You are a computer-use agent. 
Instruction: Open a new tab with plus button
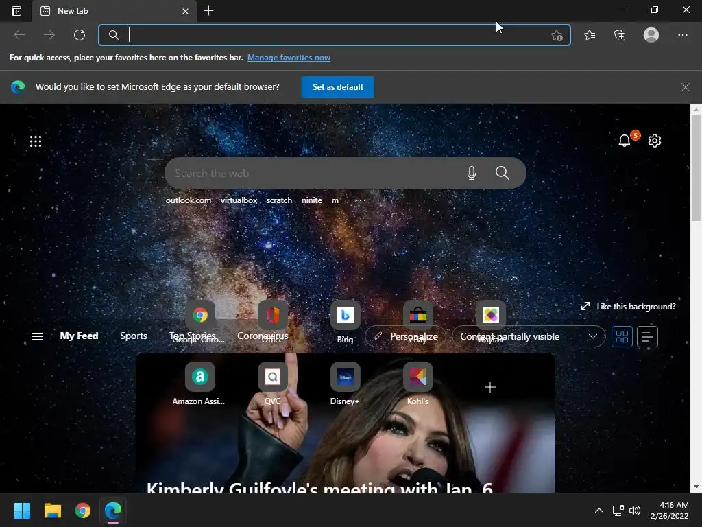(x=208, y=11)
